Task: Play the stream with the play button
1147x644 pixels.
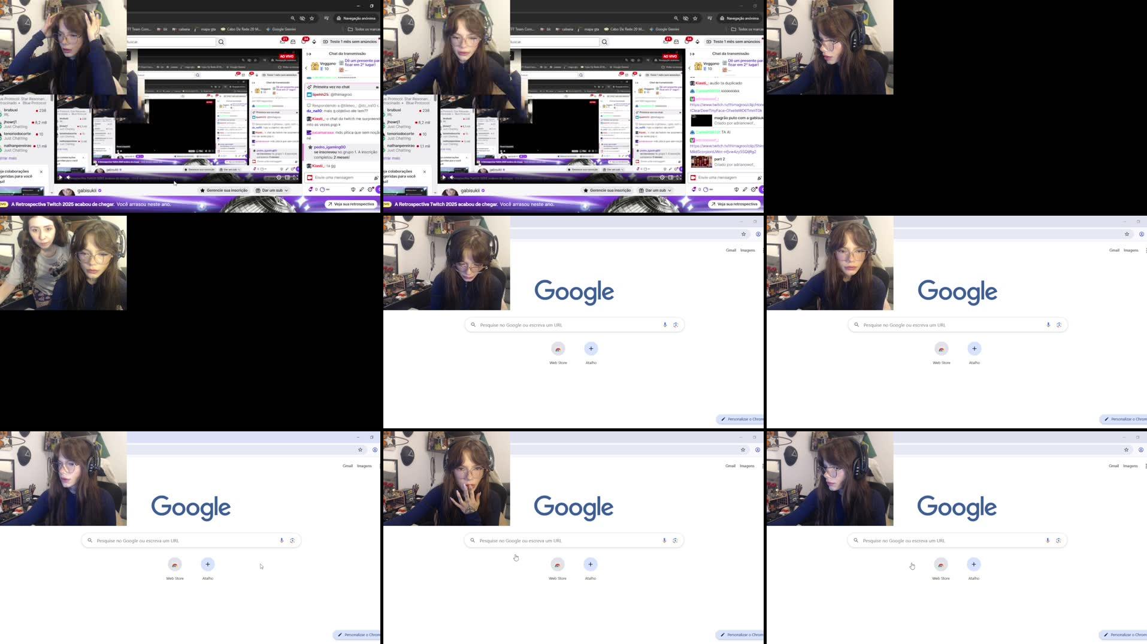Action: click(x=60, y=177)
